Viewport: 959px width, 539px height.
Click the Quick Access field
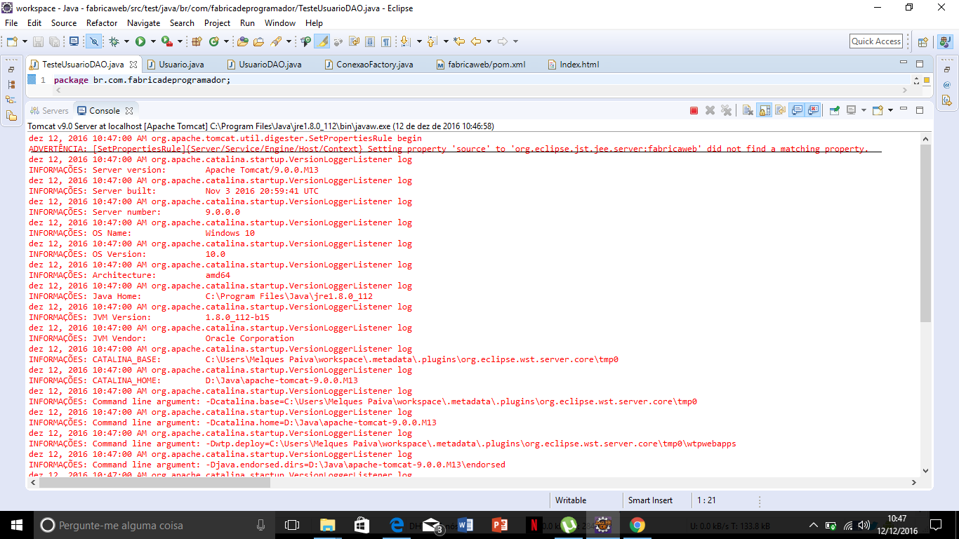click(876, 41)
